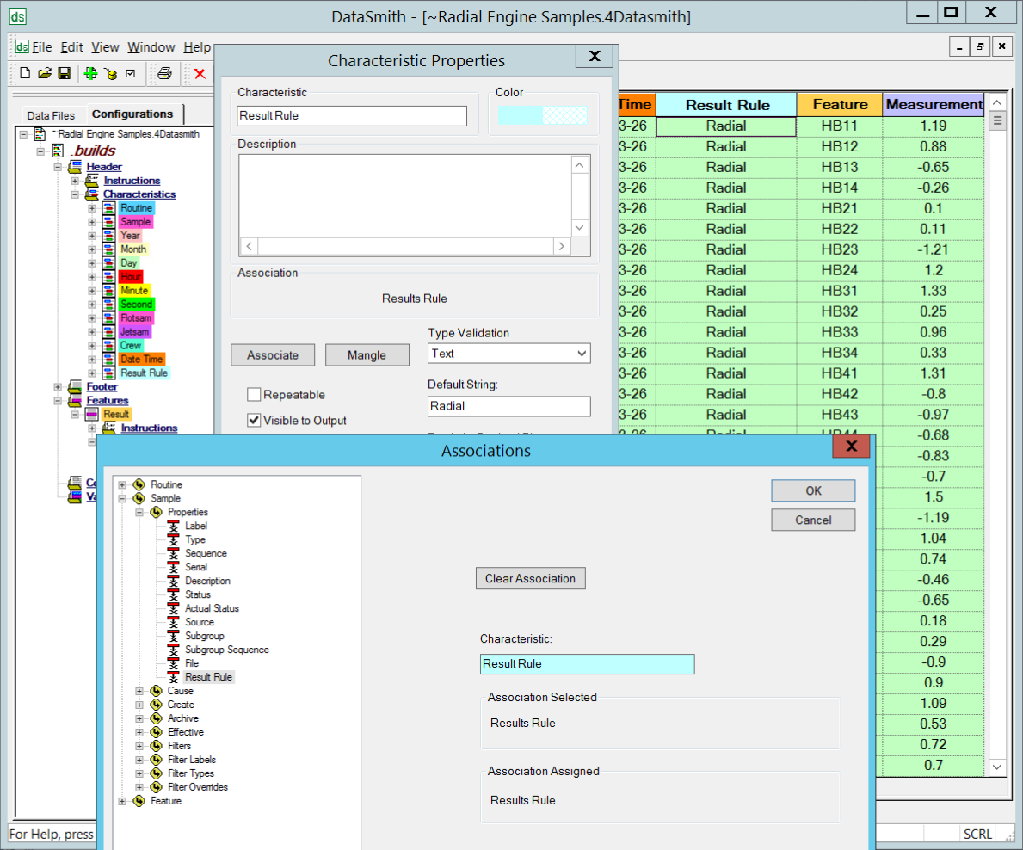Click the Clear Association button
Image resolution: width=1023 pixels, height=850 pixels.
coord(530,579)
